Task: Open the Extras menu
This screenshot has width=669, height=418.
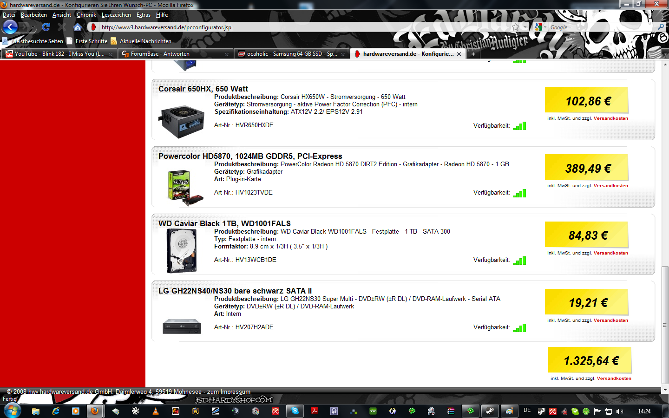Action: point(144,15)
